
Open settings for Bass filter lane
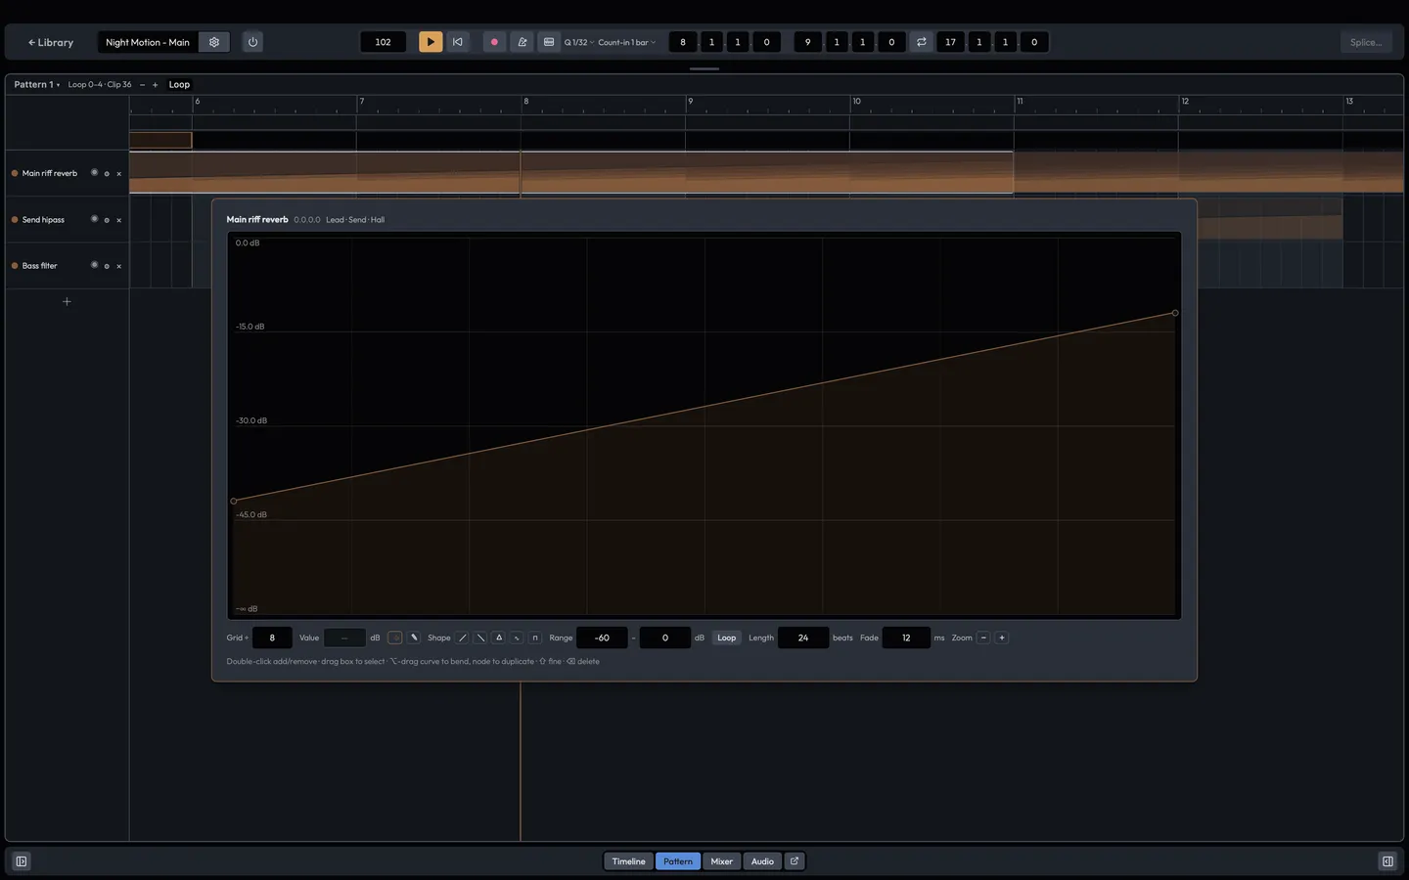click(x=107, y=266)
